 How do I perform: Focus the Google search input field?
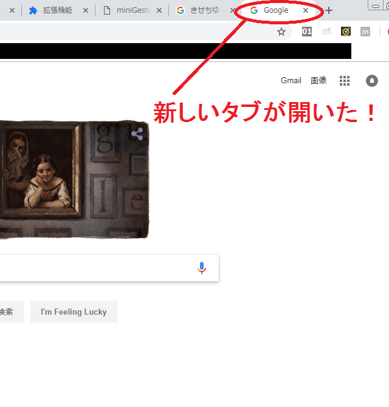(x=109, y=268)
